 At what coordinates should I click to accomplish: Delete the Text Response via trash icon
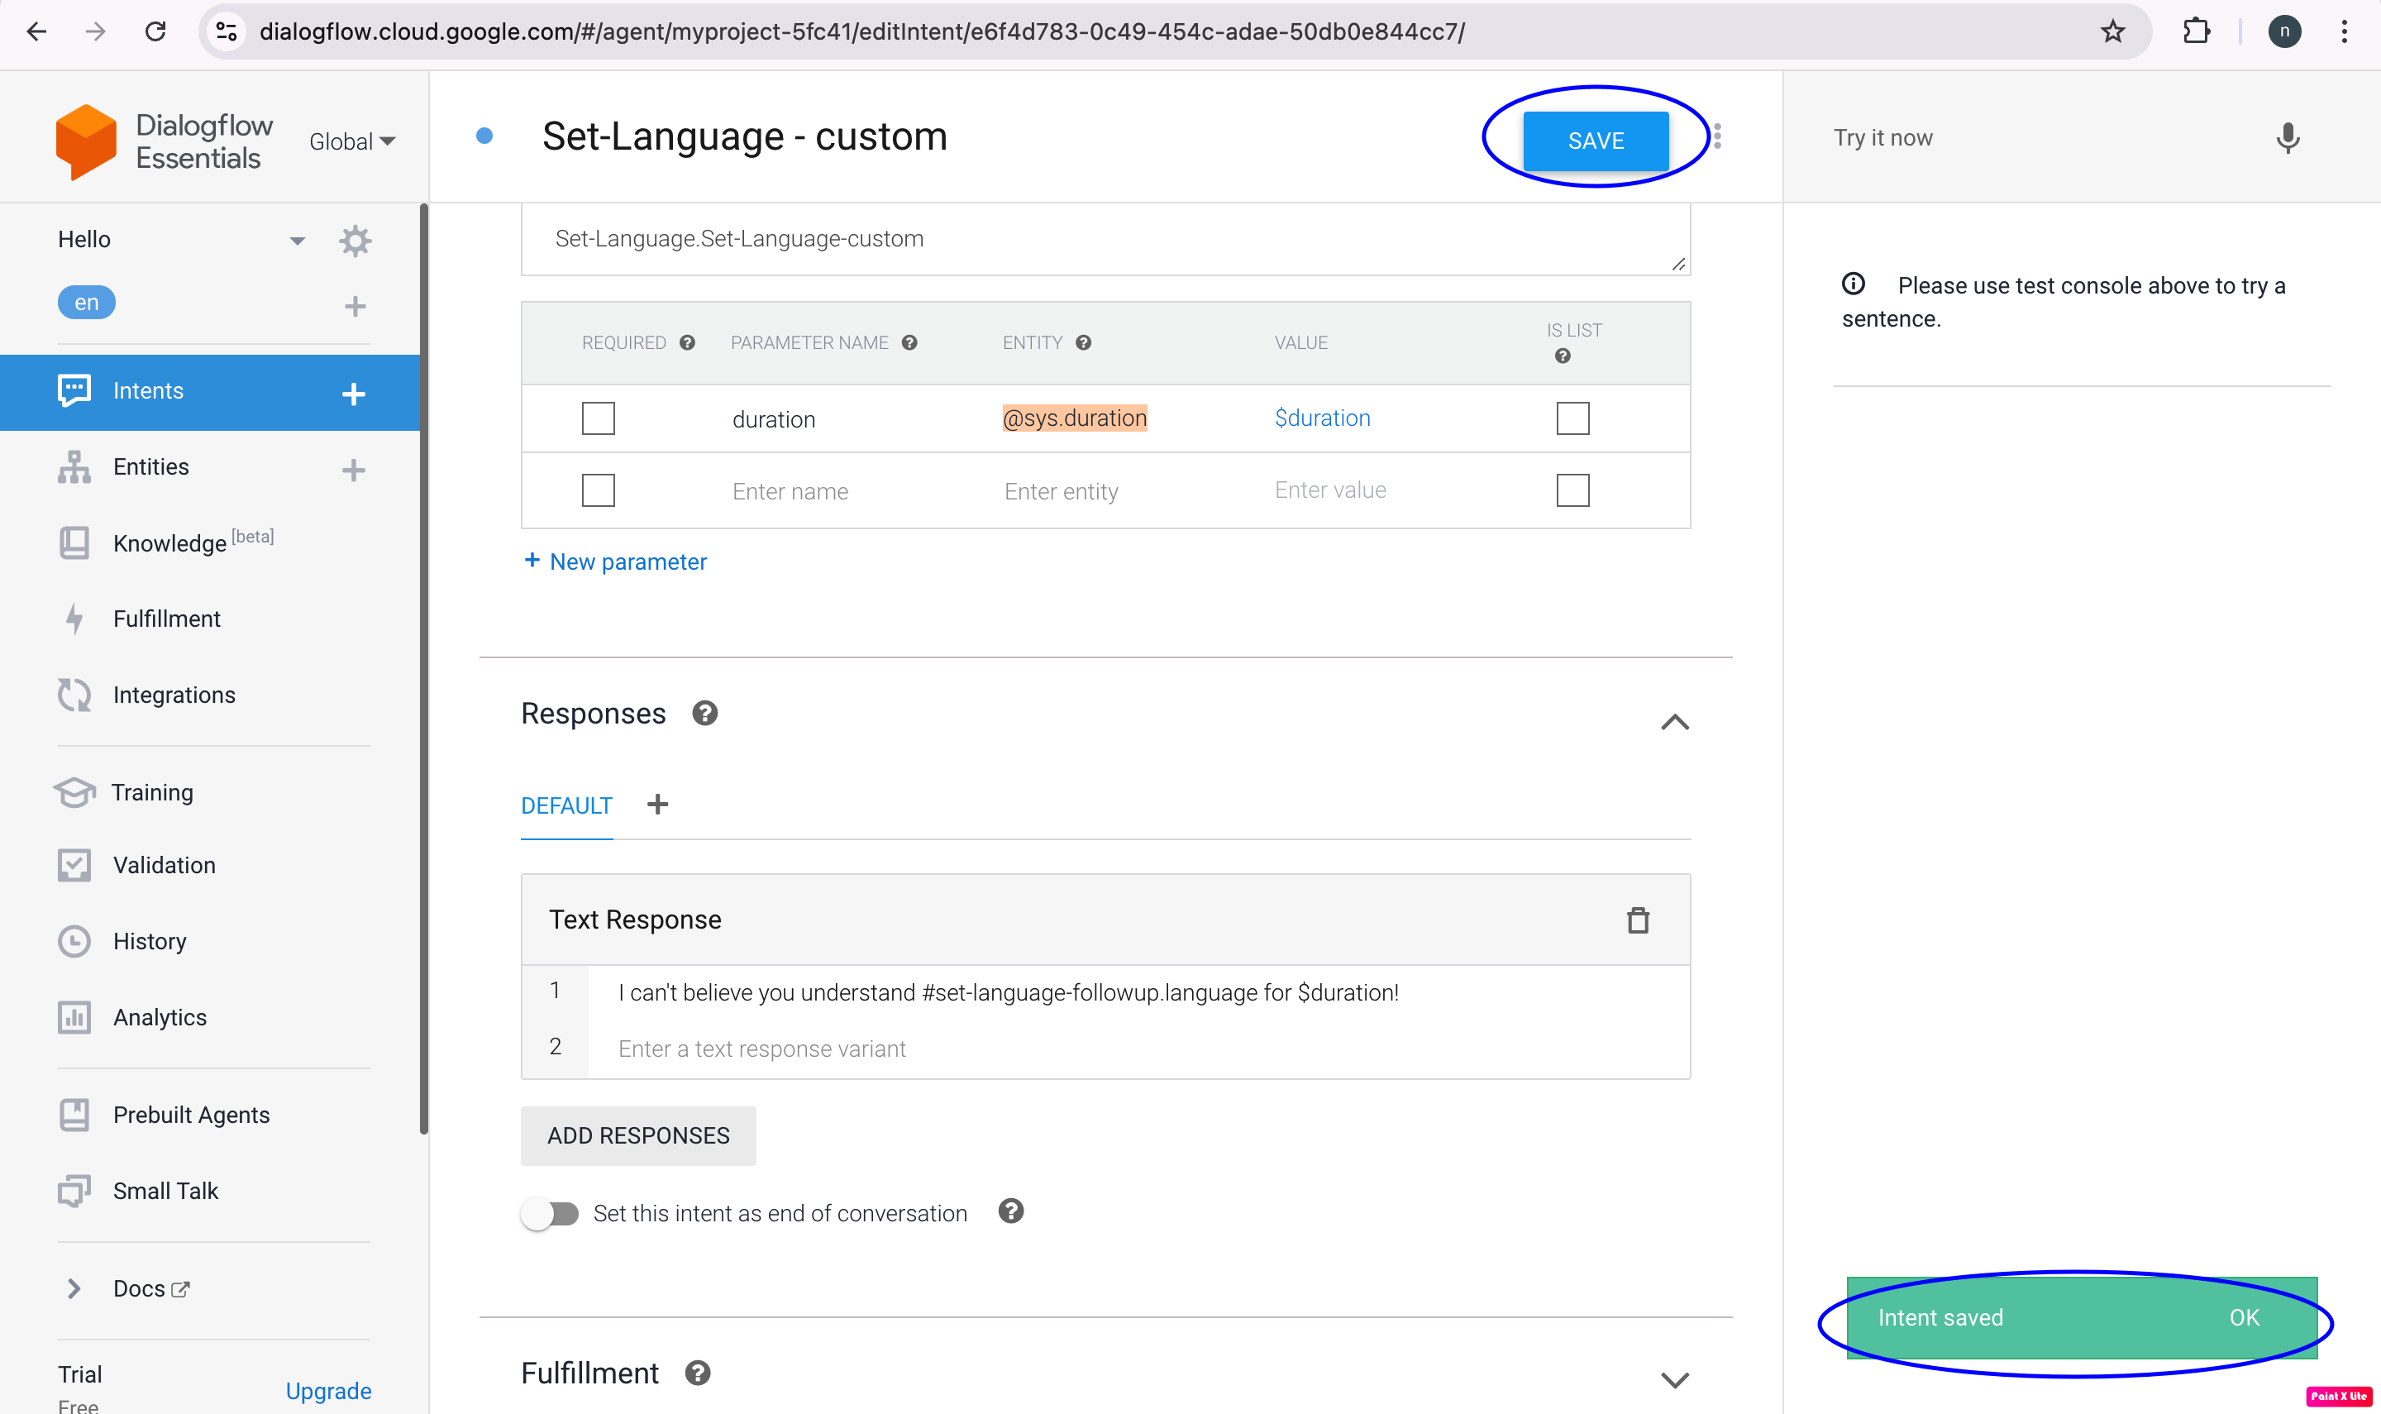tap(1638, 920)
